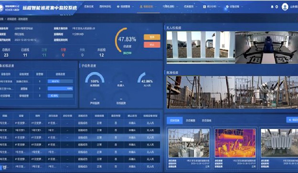Expand the chevron after 统计分析 menu
The image size is (298, 173).
(219, 7)
